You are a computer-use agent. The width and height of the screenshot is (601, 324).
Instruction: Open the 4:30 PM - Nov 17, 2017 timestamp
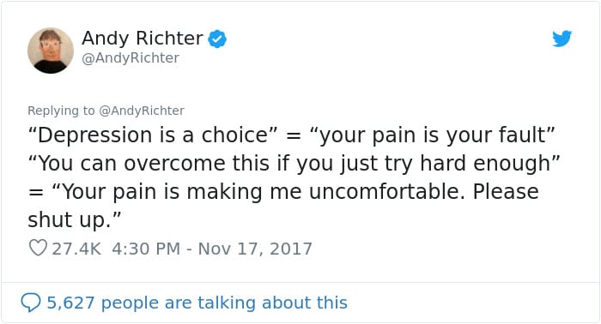(x=212, y=249)
